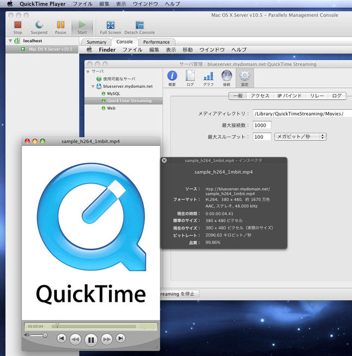Click the Apple menu icon in top menu bar
The height and width of the screenshot is (356, 352).
(10, 4)
